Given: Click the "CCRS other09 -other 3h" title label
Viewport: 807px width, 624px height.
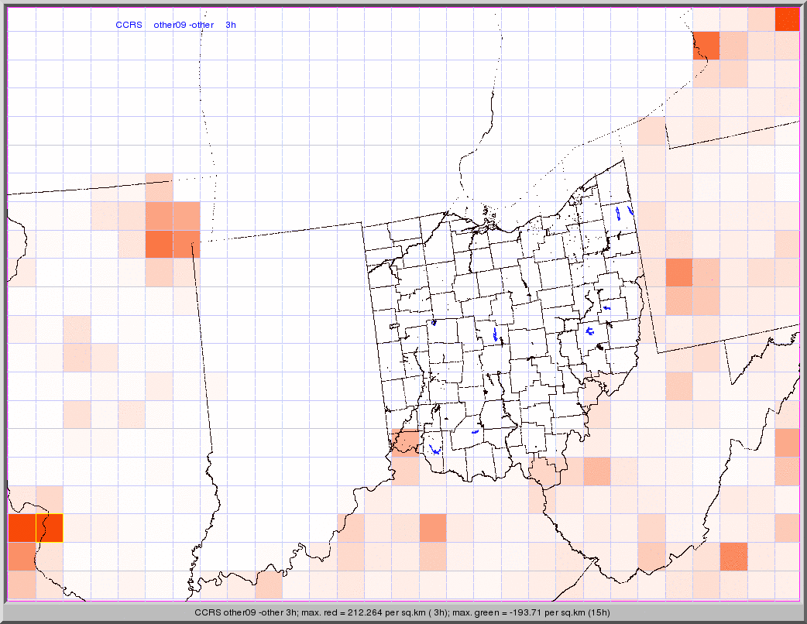Looking at the screenshot, I should 176,25.
